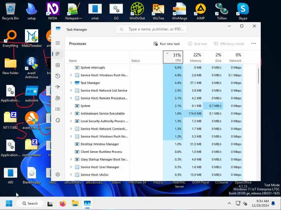Expand Local Security Authority Process row
Viewport: 281px width, 210px height.
coord(71,121)
